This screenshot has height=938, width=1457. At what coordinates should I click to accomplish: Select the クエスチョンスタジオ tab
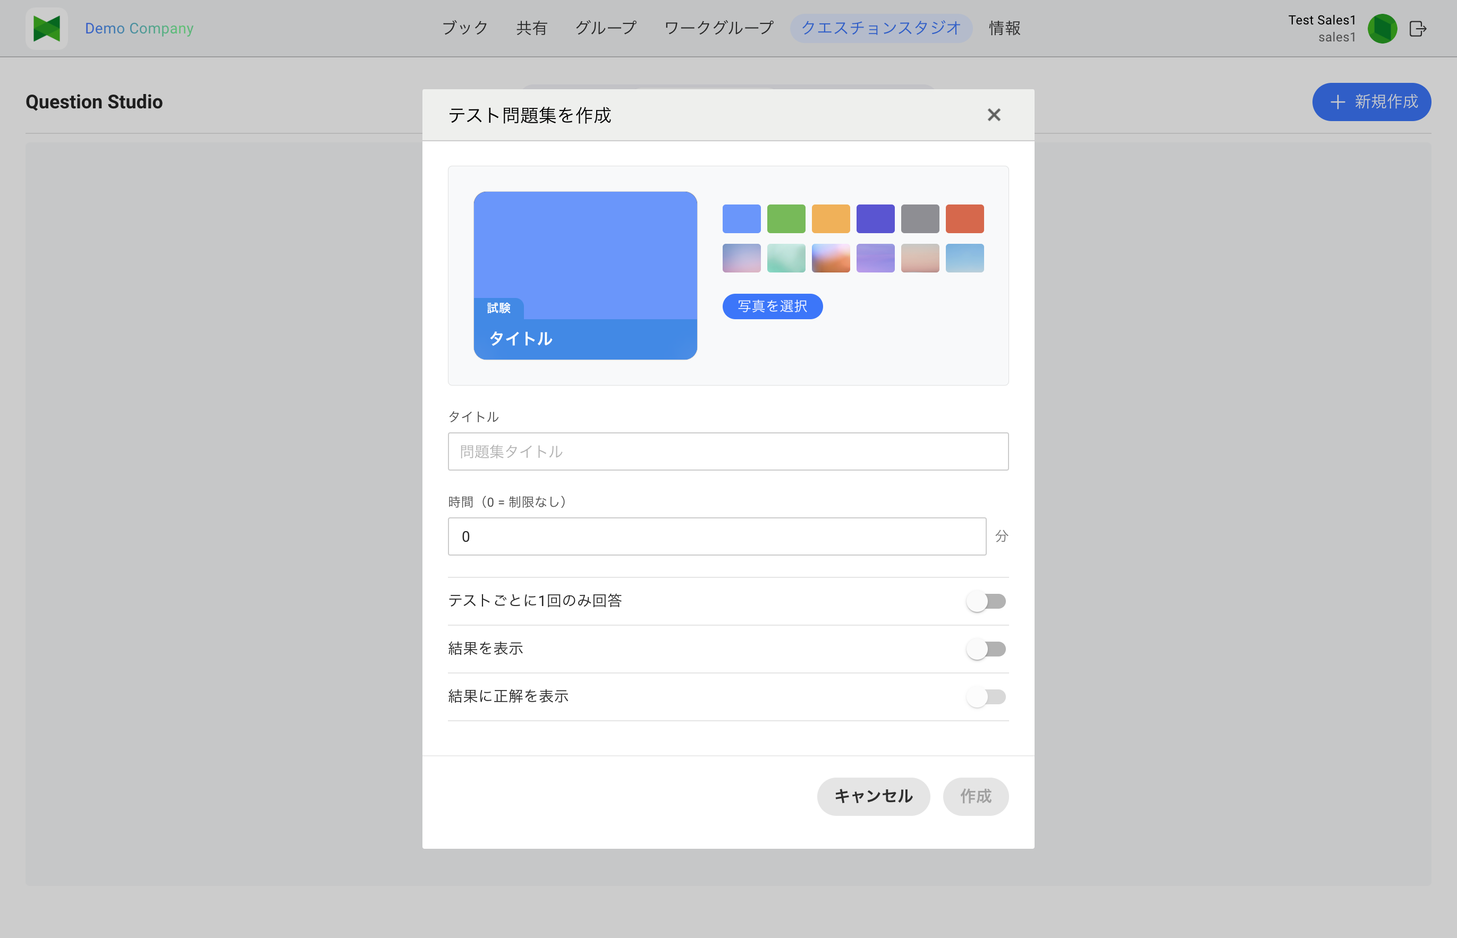(x=881, y=28)
